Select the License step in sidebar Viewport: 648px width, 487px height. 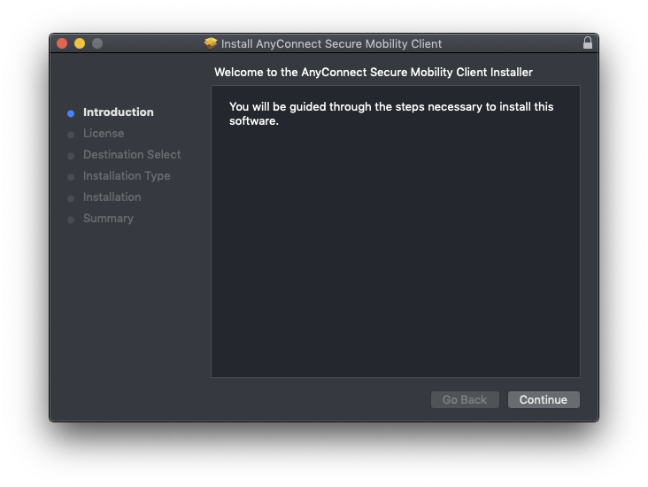pyautogui.click(x=104, y=134)
